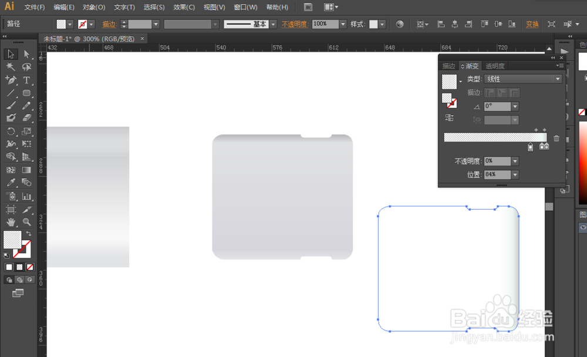
Task: Toggle the layer visibility eye icon
Action: [x=583, y=227]
